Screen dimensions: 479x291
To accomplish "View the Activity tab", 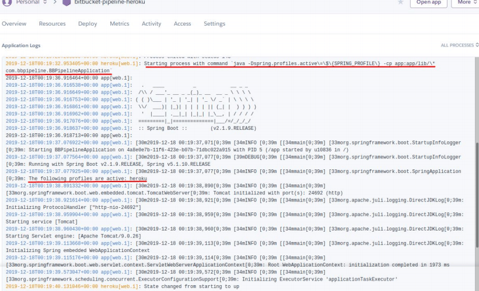I will click(151, 24).
